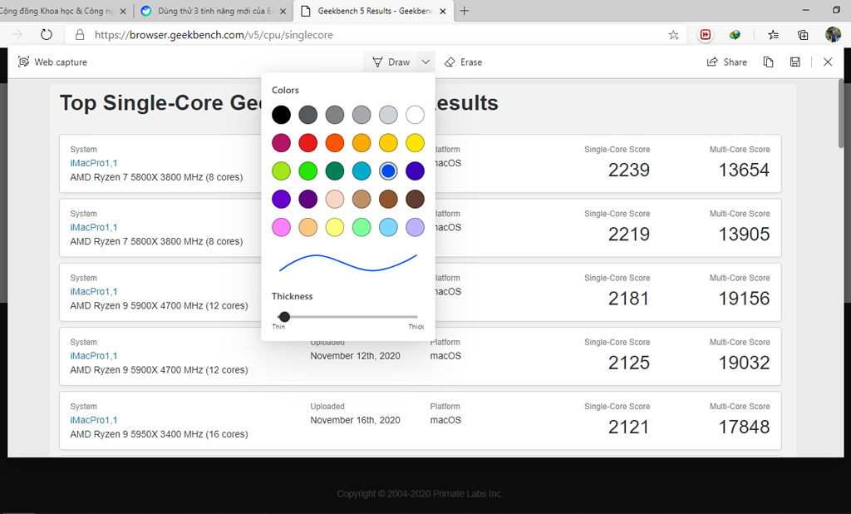Screen dimensions: 851x514
Task: Open the Collections icon
Action: pos(803,35)
